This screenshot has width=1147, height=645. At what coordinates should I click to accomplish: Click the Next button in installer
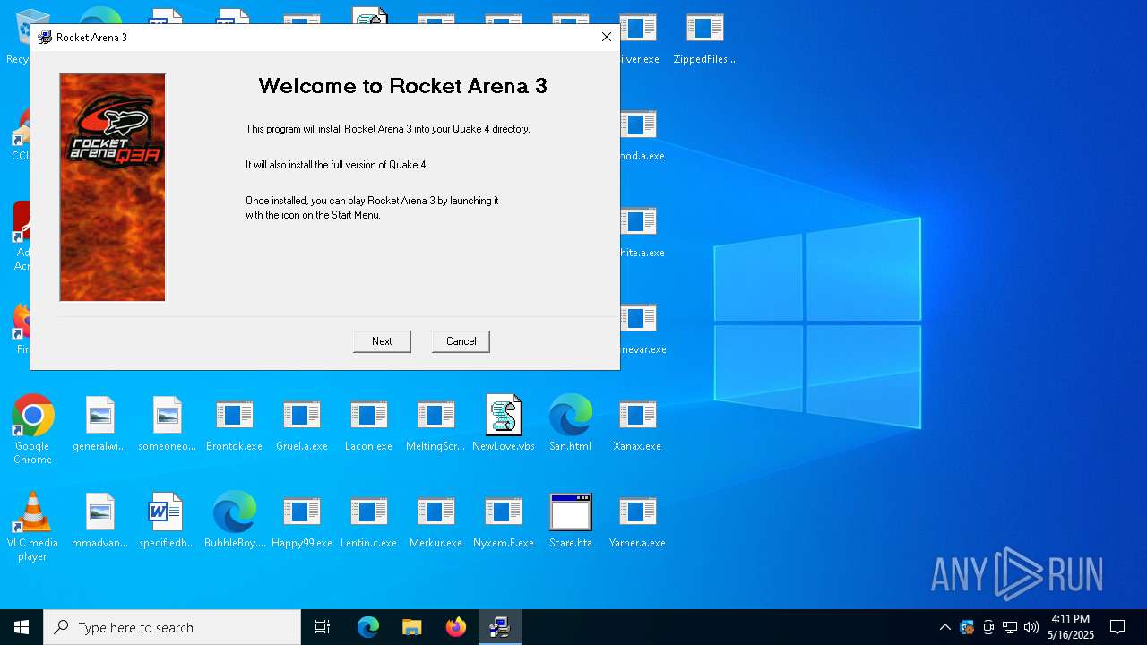tap(382, 341)
